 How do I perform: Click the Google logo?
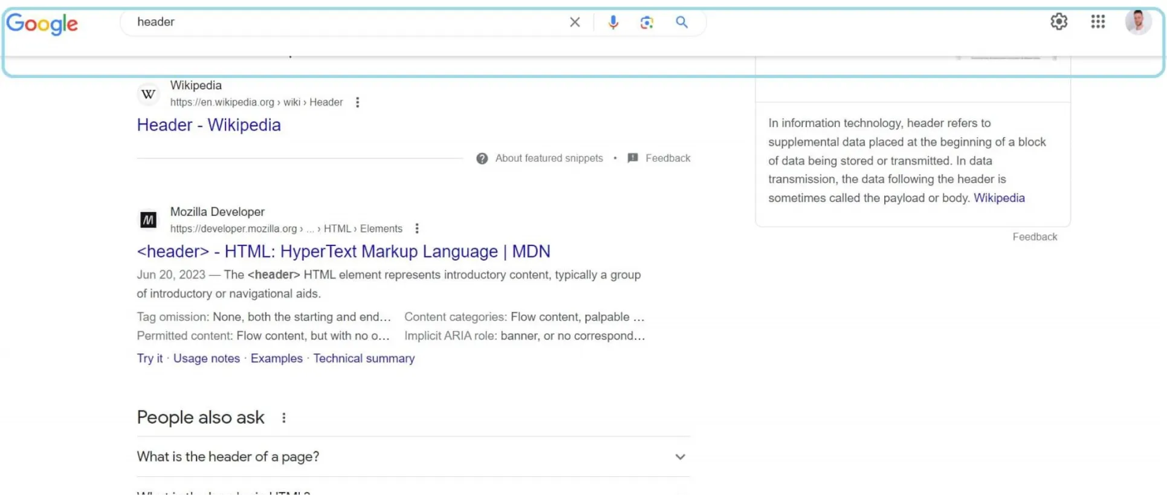click(x=42, y=24)
